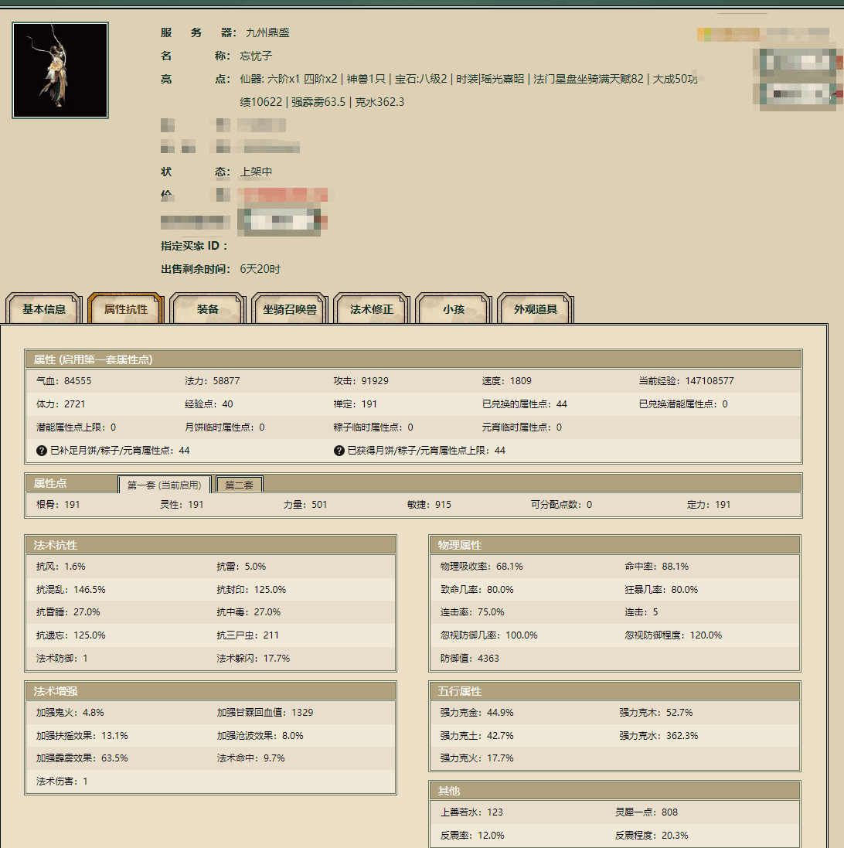The height and width of the screenshot is (848, 844).
Task: Click 反震程度: 20.3% entry
Action: point(652,836)
